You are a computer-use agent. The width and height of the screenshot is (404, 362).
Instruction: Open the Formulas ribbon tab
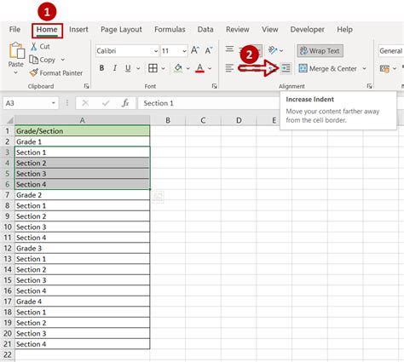(x=170, y=30)
